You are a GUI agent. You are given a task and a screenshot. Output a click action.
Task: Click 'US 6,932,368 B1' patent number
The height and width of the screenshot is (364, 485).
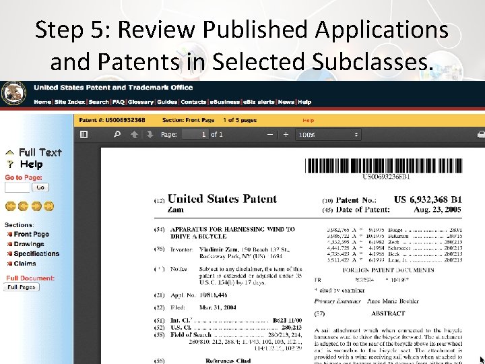pyautogui.click(x=428, y=200)
